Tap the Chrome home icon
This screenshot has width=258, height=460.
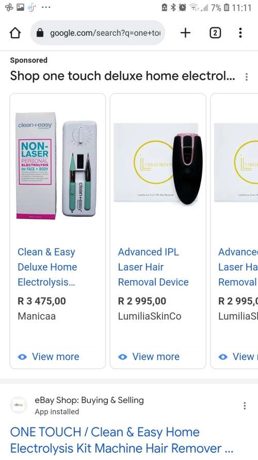(x=15, y=33)
